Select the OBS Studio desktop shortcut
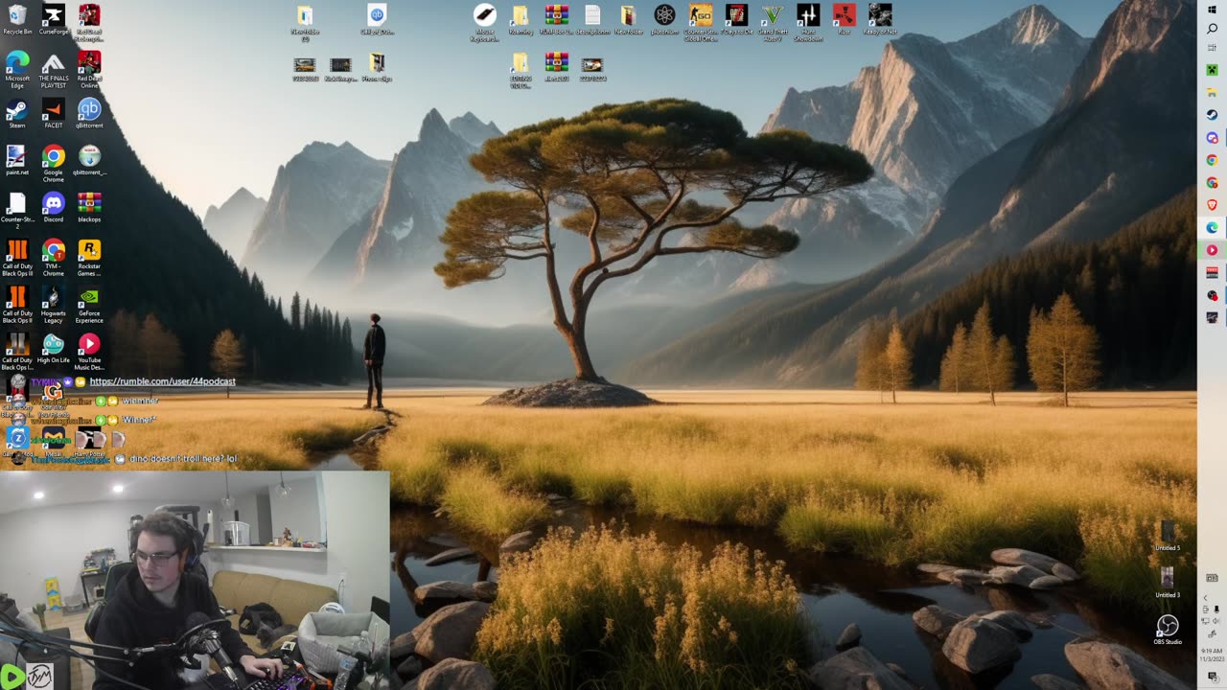 click(x=1167, y=630)
